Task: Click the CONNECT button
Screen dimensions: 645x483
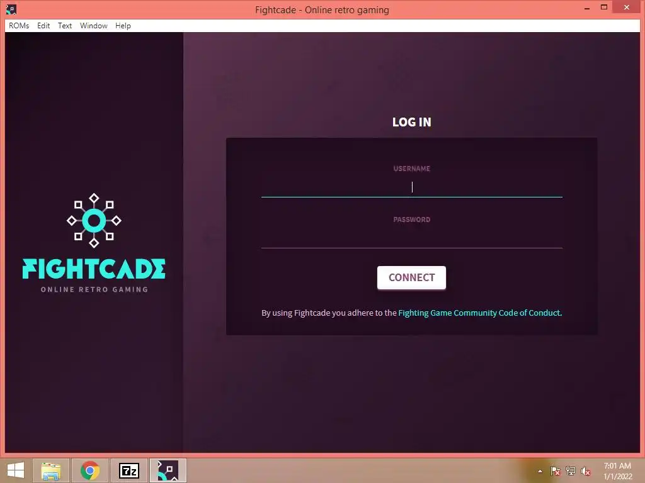Action: pyautogui.click(x=411, y=277)
